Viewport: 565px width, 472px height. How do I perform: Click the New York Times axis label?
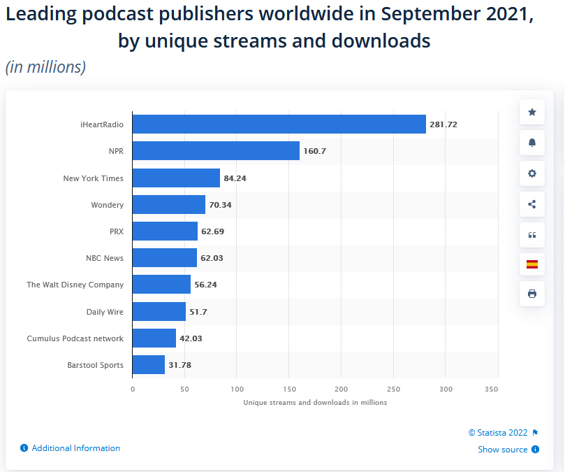[93, 178]
